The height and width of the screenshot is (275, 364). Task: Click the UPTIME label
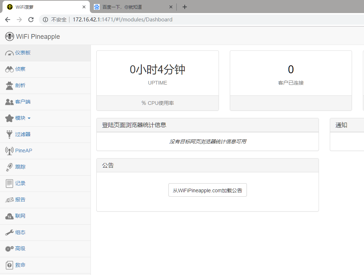coord(157,83)
